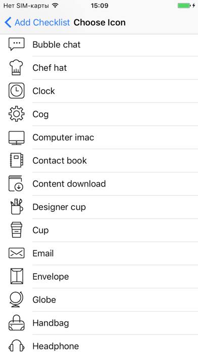The image size is (198, 352).
Task: Pick the Clock icon
Action: click(16, 91)
